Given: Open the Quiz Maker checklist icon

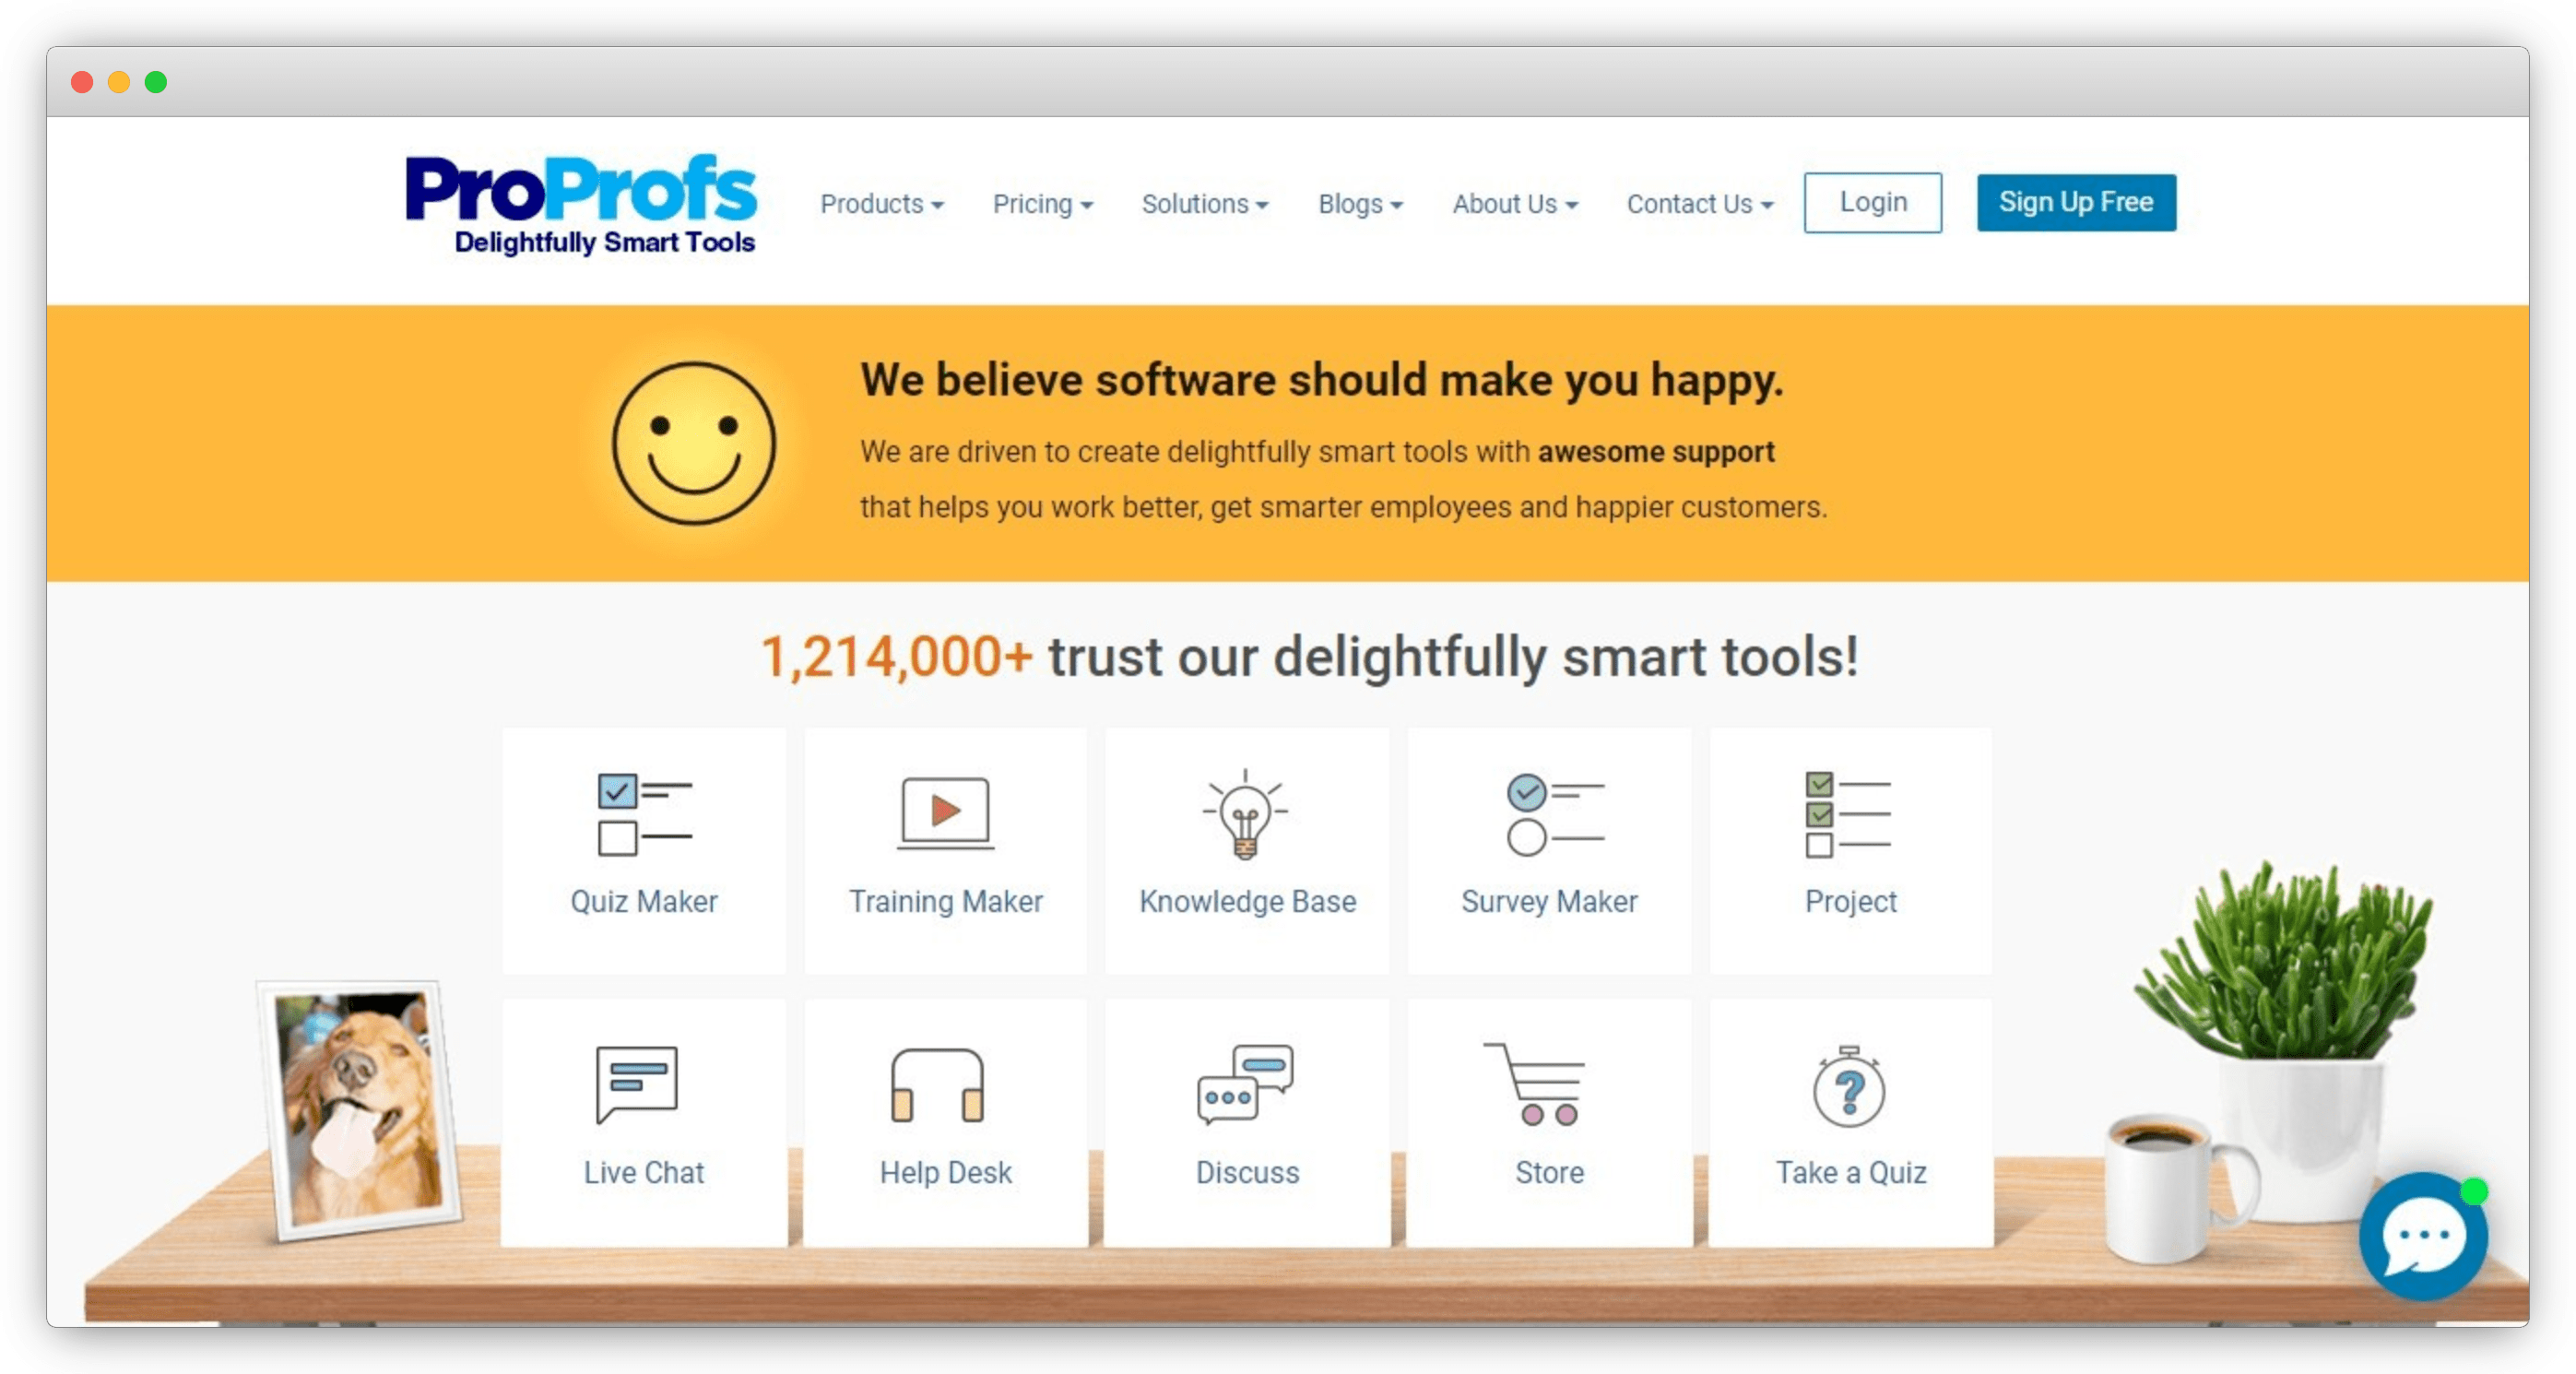Looking at the screenshot, I should (645, 814).
